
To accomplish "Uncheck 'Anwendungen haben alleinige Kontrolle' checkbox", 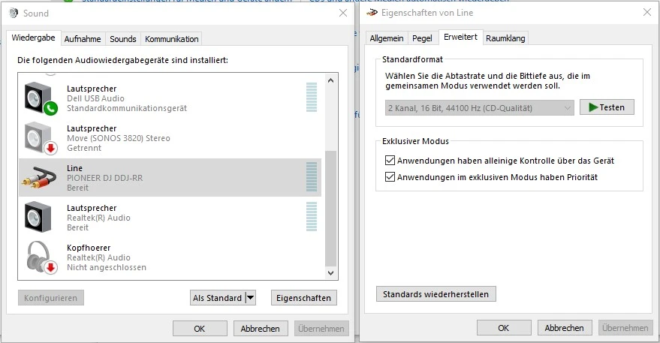I will (389, 161).
